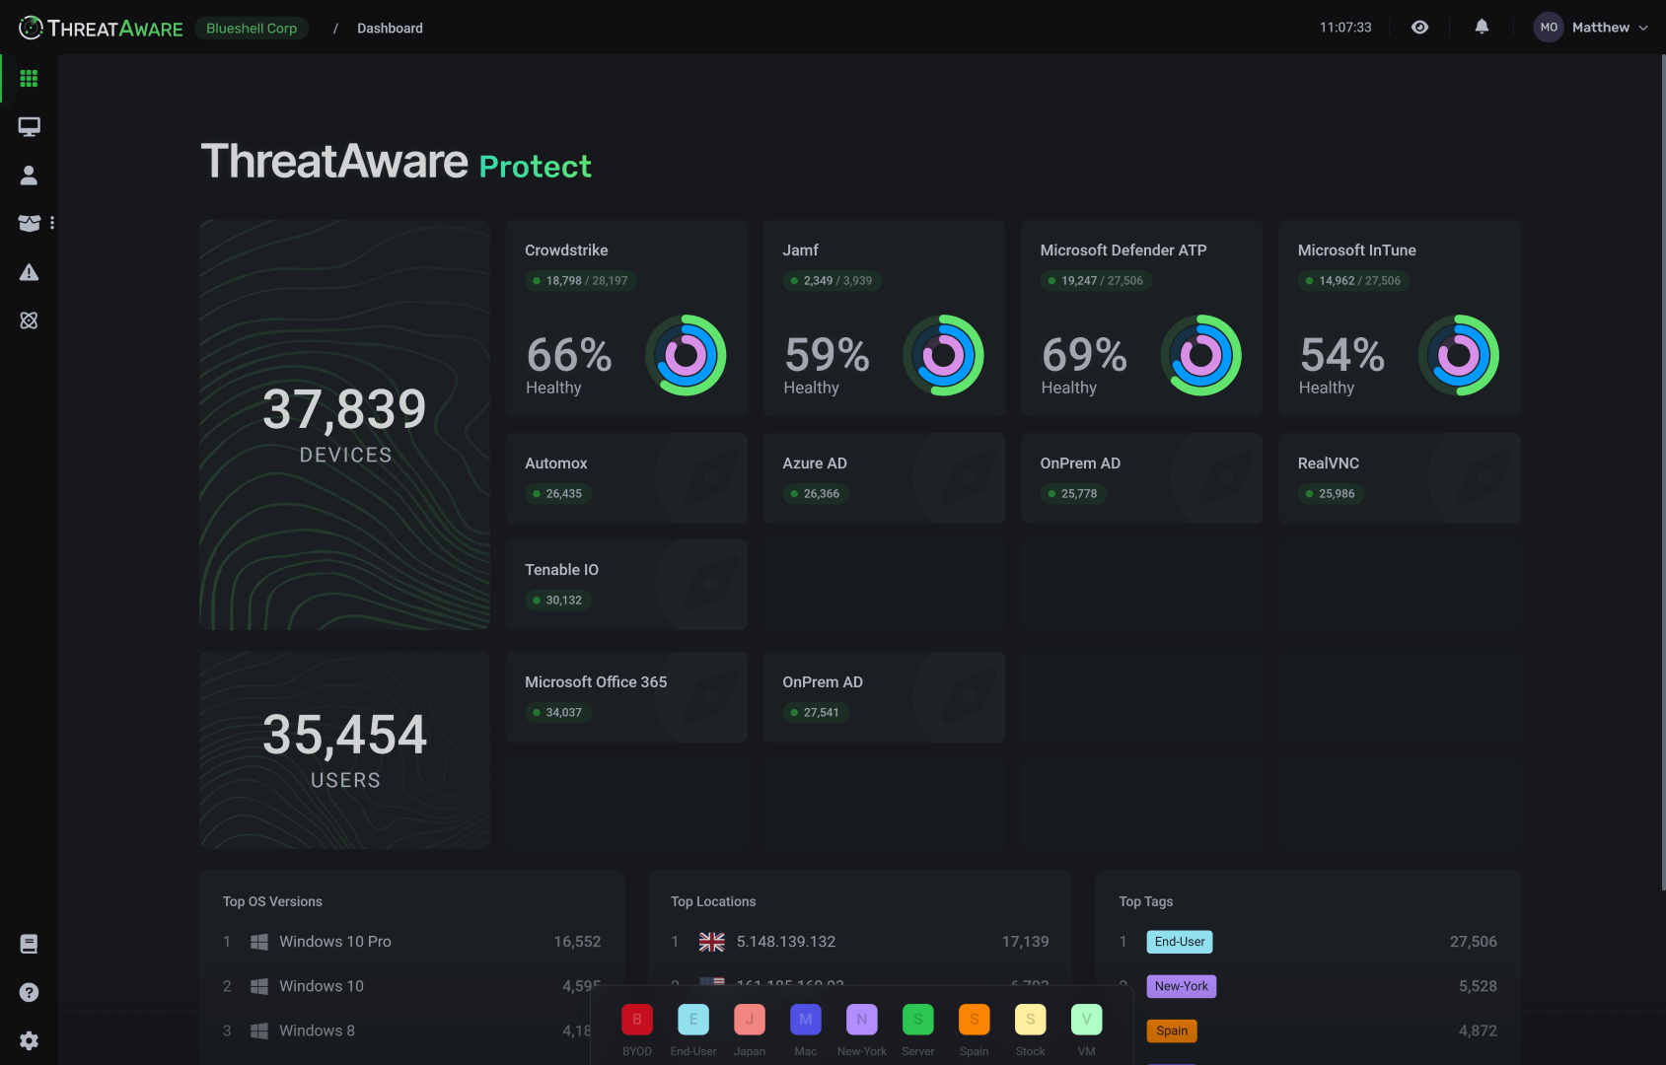The height and width of the screenshot is (1065, 1666).
Task: Open the help question mark icon
Action: 29,992
